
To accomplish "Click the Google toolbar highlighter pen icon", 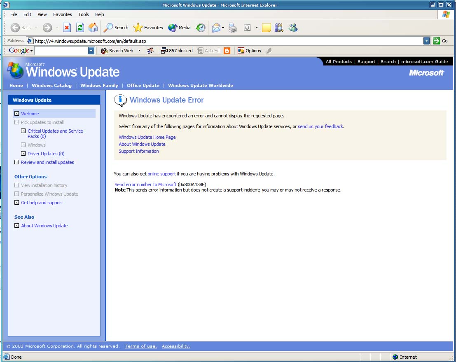I will (x=268, y=50).
